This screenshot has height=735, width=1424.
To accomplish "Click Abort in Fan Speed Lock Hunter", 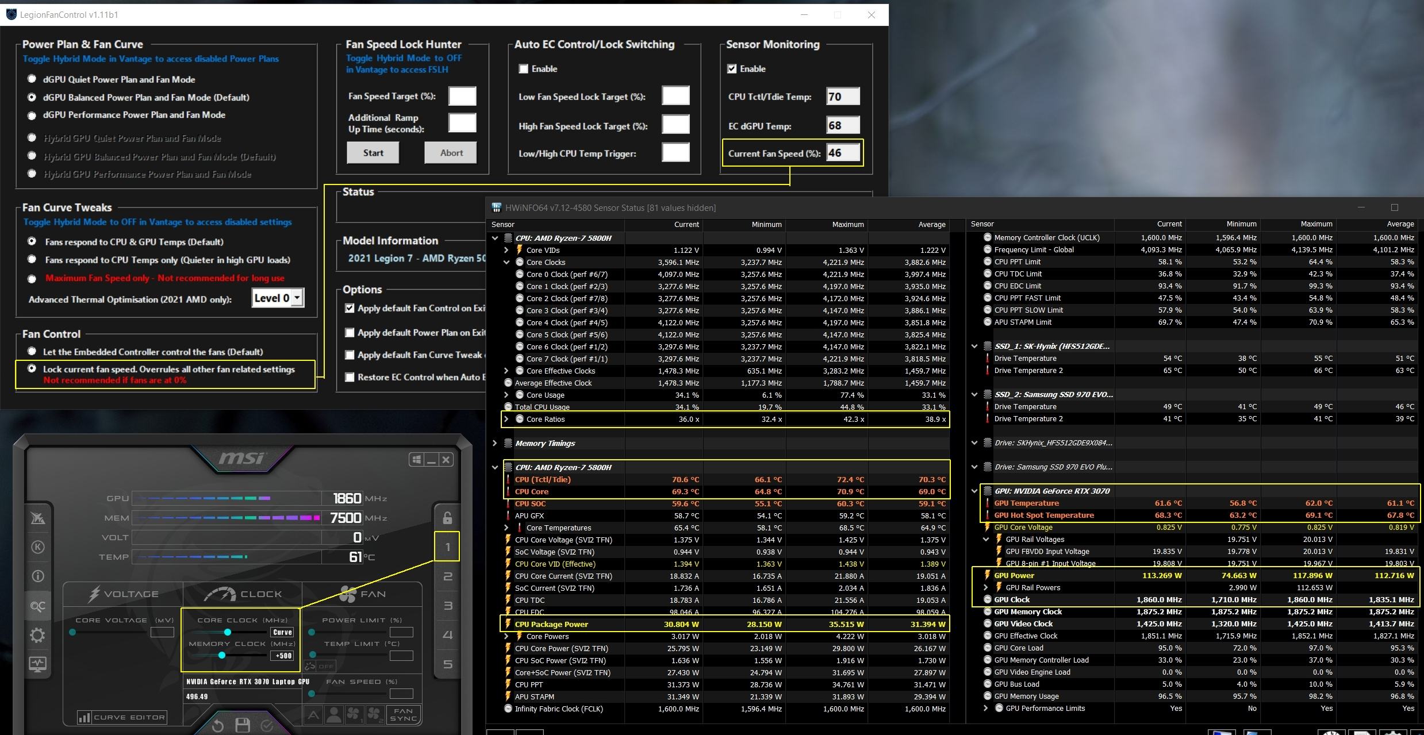I will pyautogui.click(x=451, y=153).
